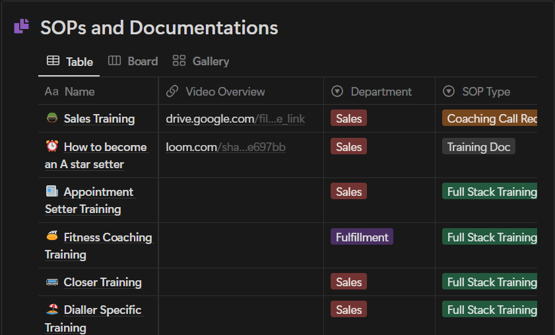555x335 pixels.
Task: Switch to the Board view tab
Action: (133, 61)
